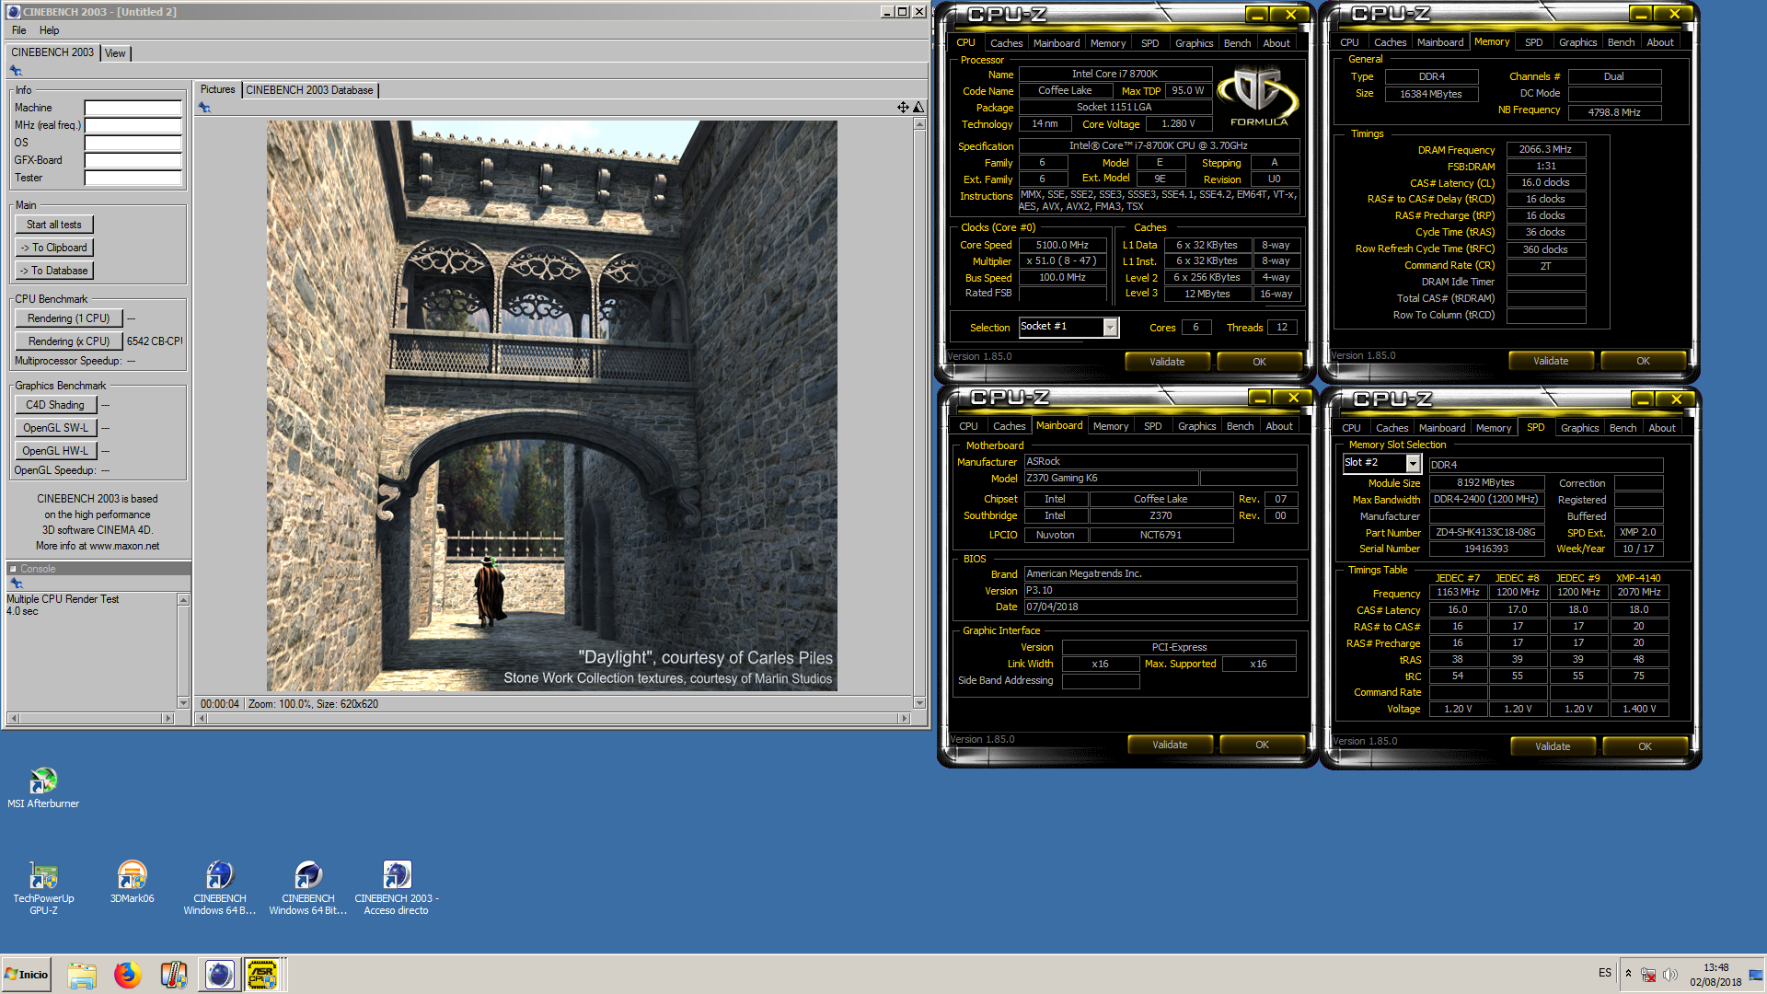Click the Console panel vertical scrollbar

pos(183,652)
